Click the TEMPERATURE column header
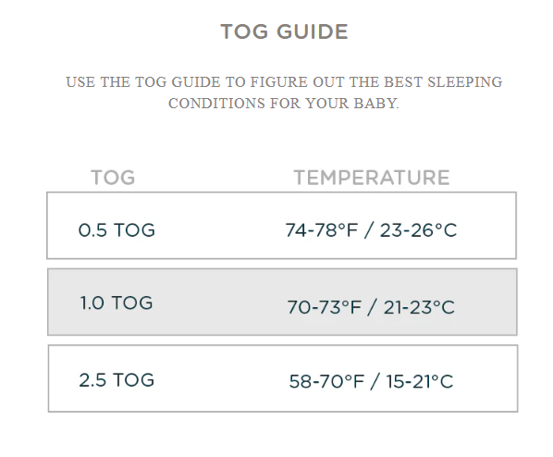This screenshot has height=457, width=553. tap(372, 177)
